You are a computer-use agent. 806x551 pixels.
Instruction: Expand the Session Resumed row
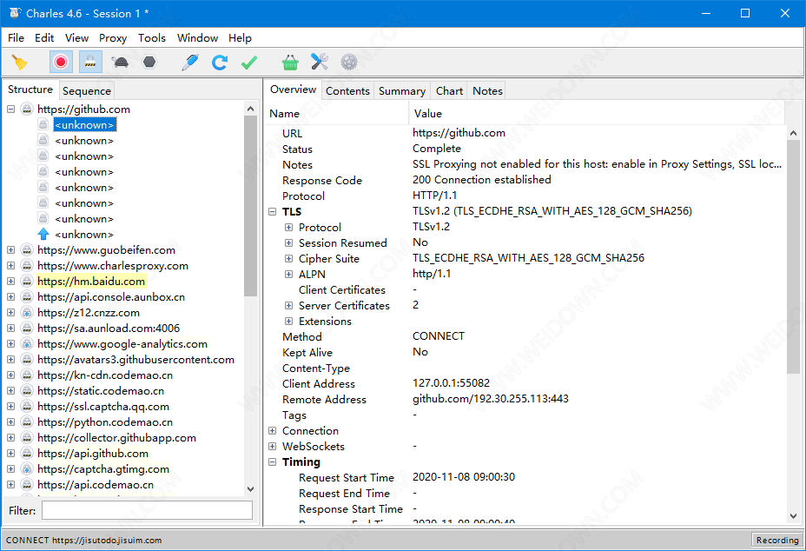[289, 242]
